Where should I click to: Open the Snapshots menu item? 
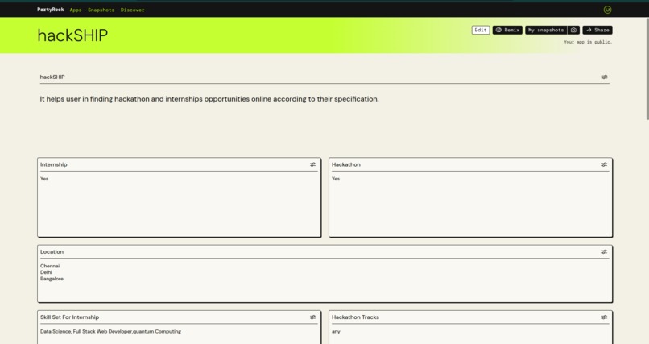tap(101, 10)
